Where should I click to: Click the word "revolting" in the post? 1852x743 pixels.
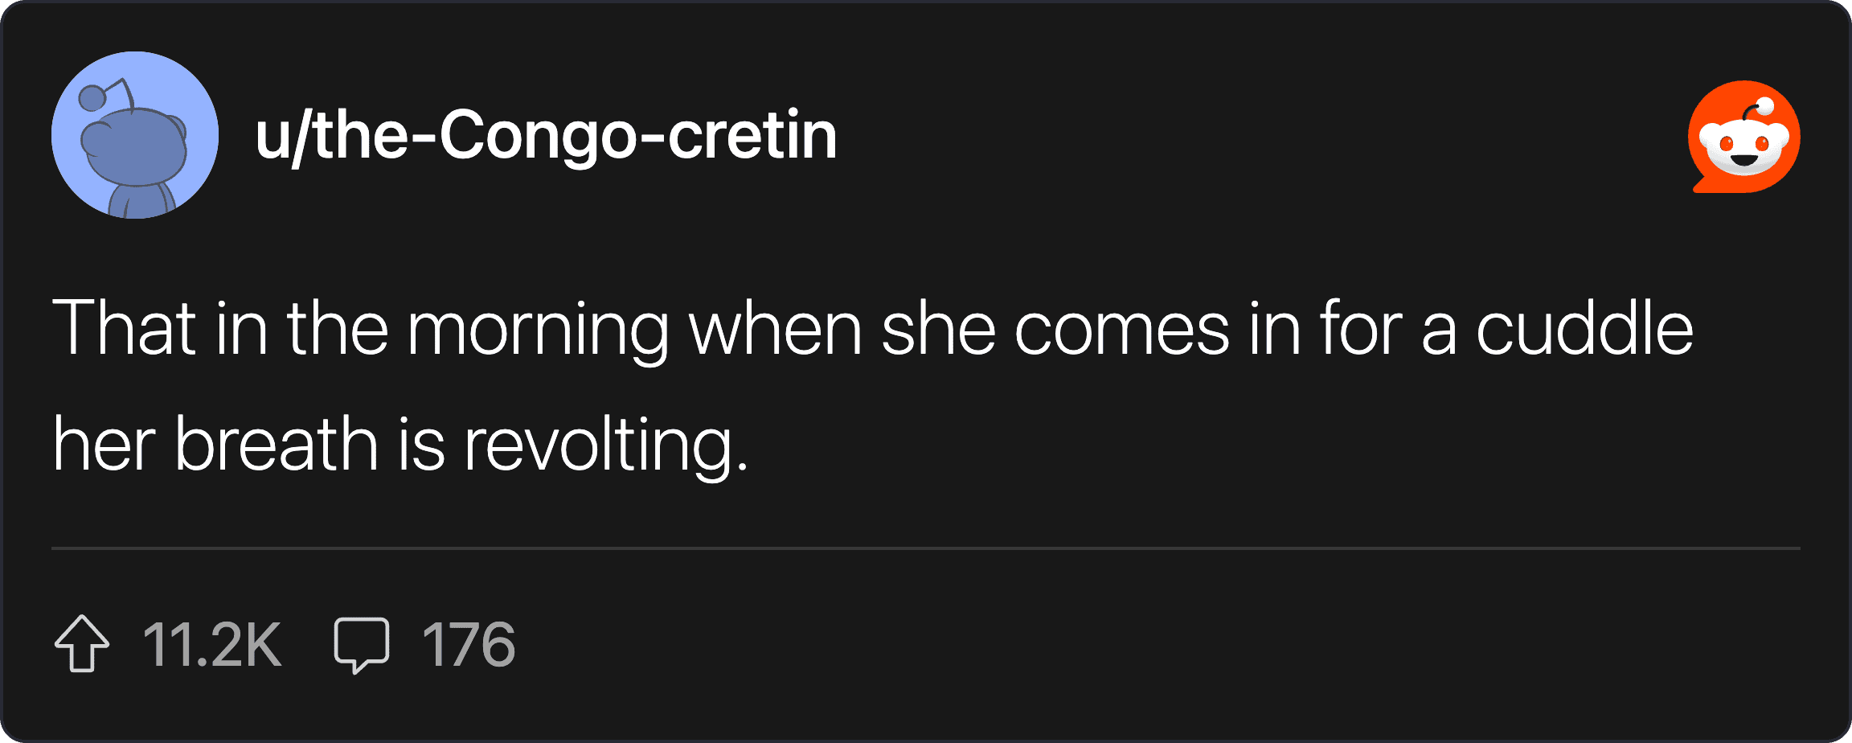pos(605,444)
